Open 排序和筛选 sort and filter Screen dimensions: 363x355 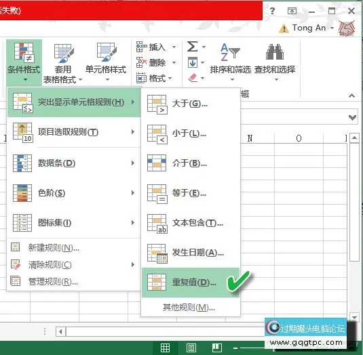click(x=230, y=62)
